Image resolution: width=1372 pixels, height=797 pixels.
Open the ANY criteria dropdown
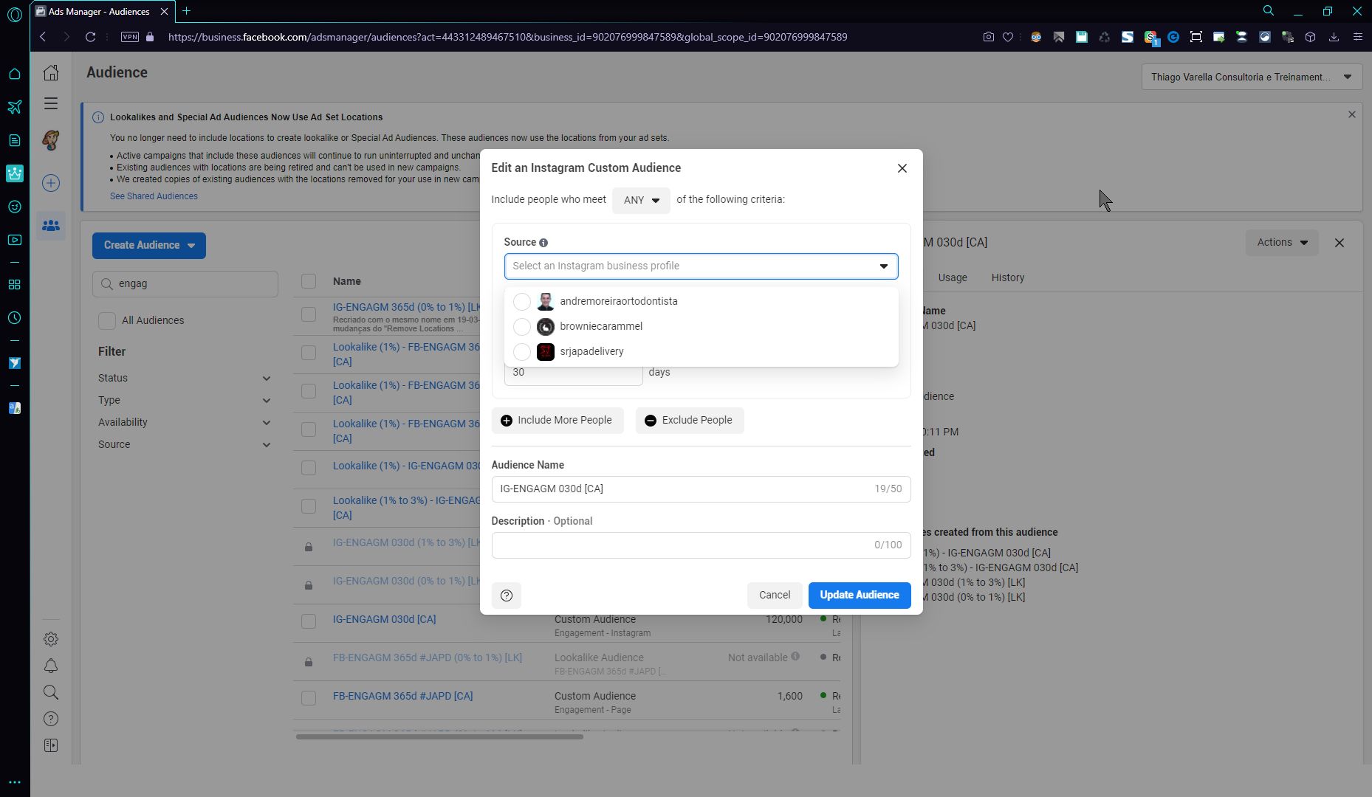click(x=640, y=200)
